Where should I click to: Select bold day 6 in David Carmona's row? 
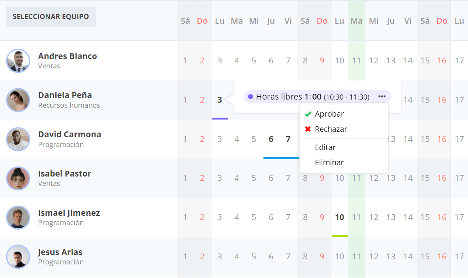coord(271,139)
